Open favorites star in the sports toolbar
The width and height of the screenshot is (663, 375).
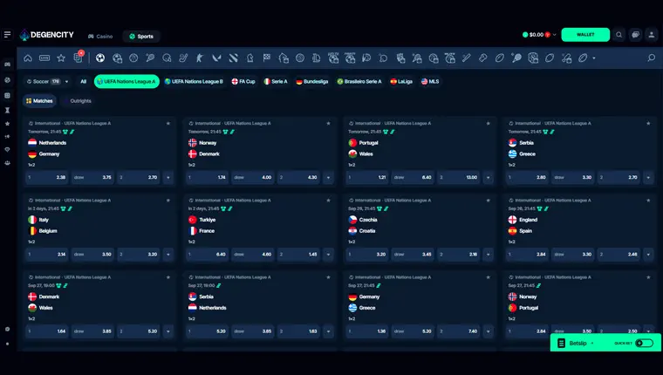coord(61,58)
